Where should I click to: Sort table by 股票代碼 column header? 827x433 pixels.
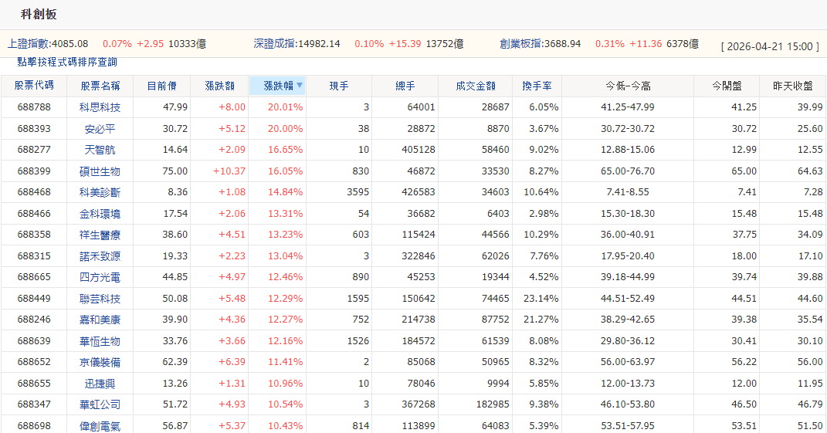pyautogui.click(x=34, y=86)
